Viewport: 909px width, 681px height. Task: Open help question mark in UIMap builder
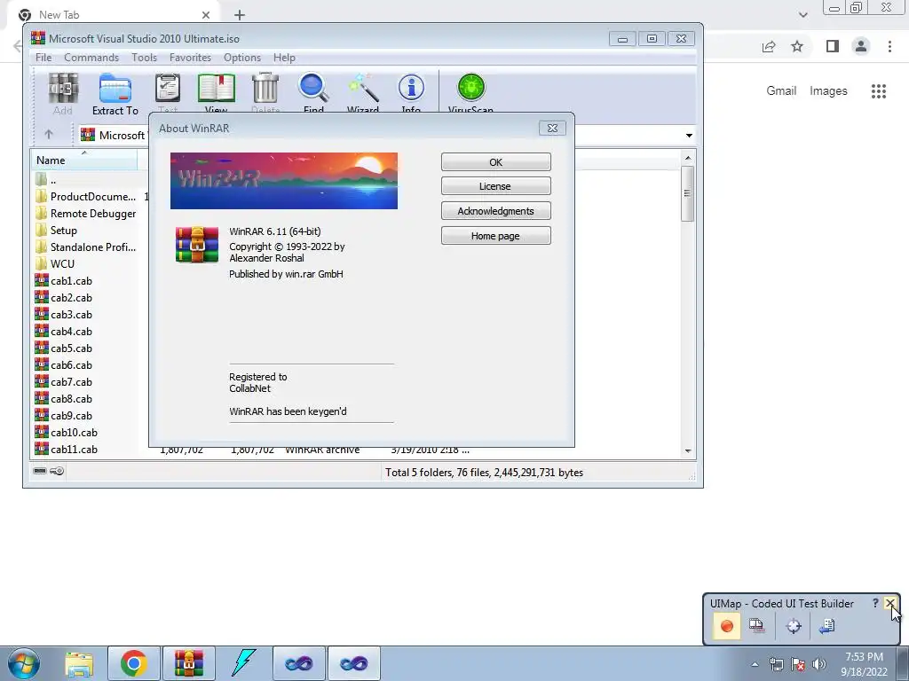pos(874,603)
